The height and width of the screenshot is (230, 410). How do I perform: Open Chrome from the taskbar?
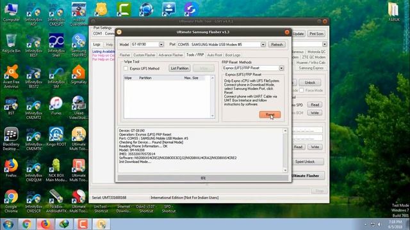click(x=26, y=224)
